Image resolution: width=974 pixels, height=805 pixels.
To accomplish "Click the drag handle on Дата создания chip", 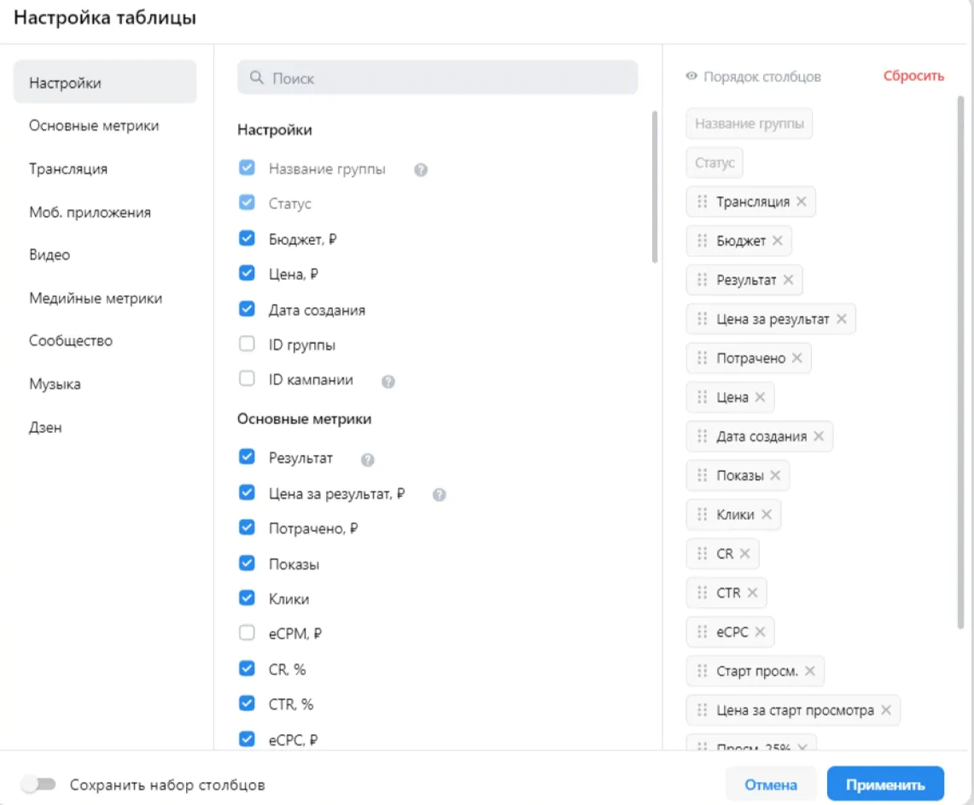I will pyautogui.click(x=703, y=436).
